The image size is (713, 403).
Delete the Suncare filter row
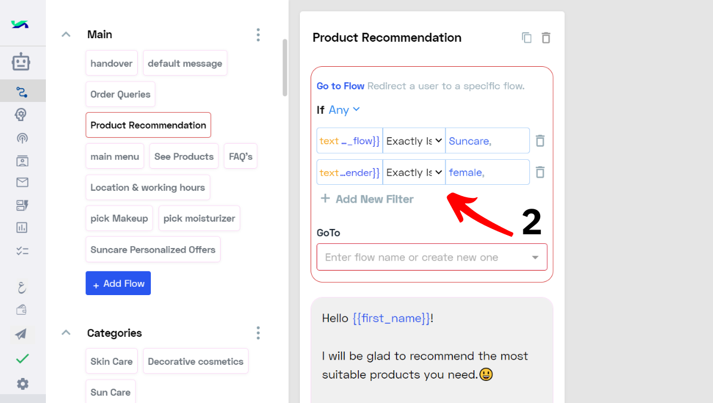click(x=540, y=141)
